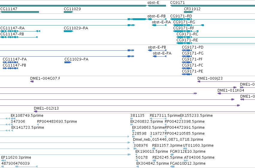Click transcript obst-E-RB label
Viewport: 255px width, 168px height.
pos(156,16)
